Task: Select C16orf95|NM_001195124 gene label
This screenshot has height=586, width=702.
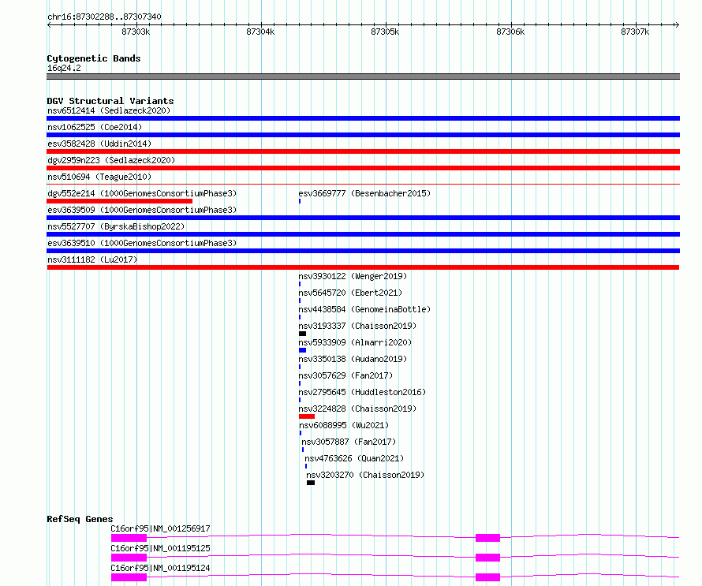Action: tap(160, 568)
